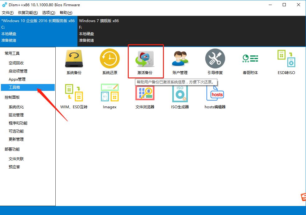Open the 恢复功能(R) menu
The height and width of the screenshot is (215, 306).
click(x=28, y=13)
